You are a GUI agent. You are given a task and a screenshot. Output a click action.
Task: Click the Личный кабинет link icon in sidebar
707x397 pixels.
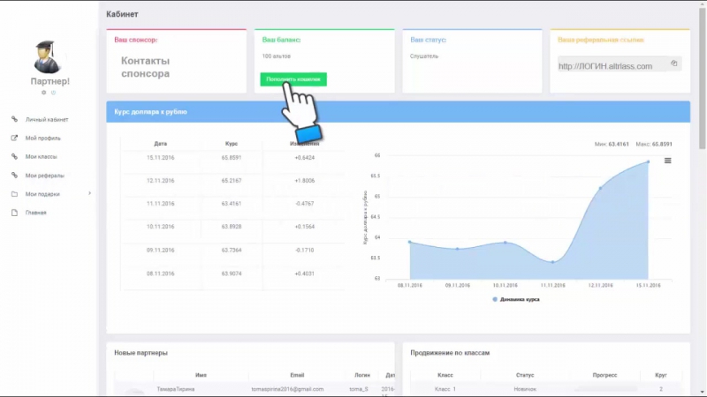[14, 119]
